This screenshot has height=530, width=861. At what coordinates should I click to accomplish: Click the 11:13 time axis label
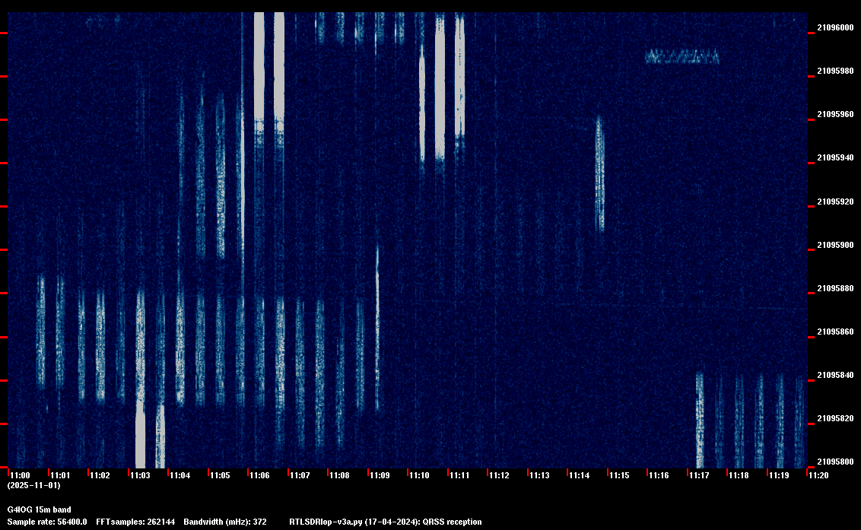(x=539, y=475)
